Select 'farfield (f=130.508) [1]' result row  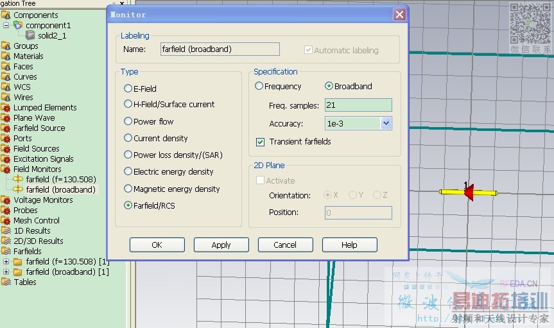tap(67, 261)
